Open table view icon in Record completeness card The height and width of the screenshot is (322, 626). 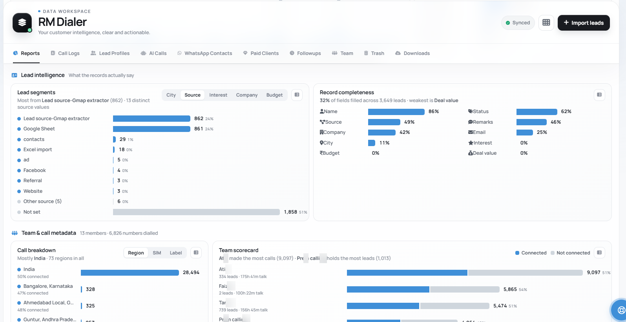[x=599, y=95]
